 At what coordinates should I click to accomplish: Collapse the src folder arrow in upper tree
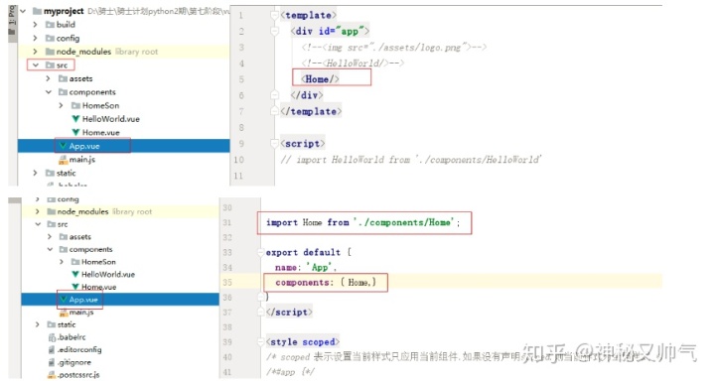[x=35, y=65]
